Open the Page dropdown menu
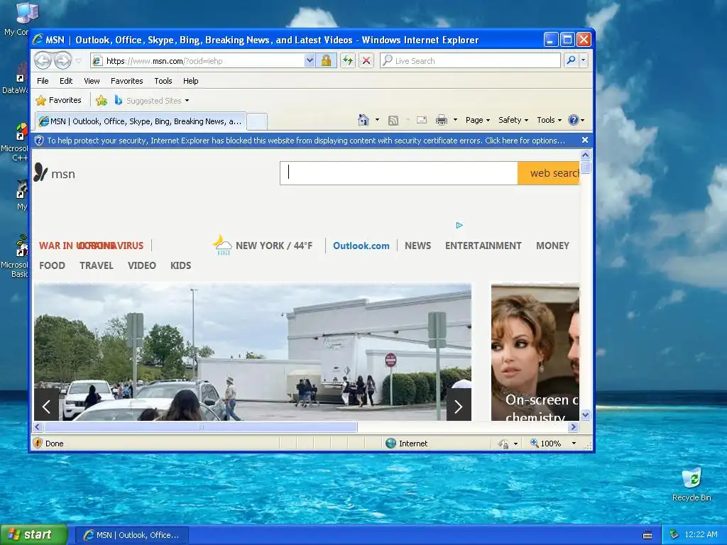727x545 pixels. pyautogui.click(x=478, y=120)
